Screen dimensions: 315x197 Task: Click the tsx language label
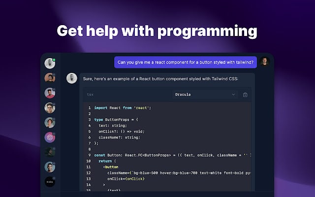[90, 95]
